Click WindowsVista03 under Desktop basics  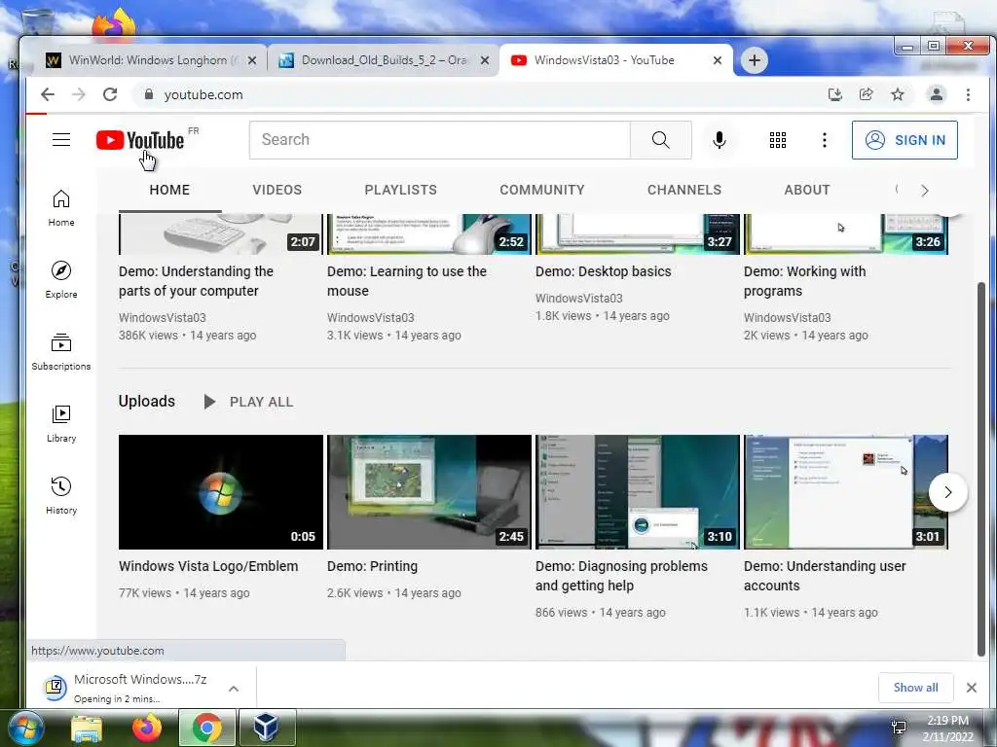[x=578, y=298]
